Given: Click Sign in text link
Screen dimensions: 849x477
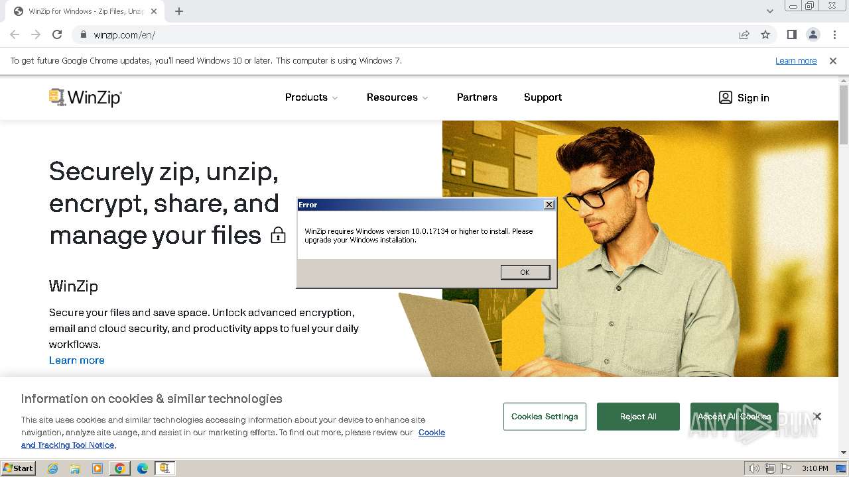Looking at the screenshot, I should (x=753, y=98).
